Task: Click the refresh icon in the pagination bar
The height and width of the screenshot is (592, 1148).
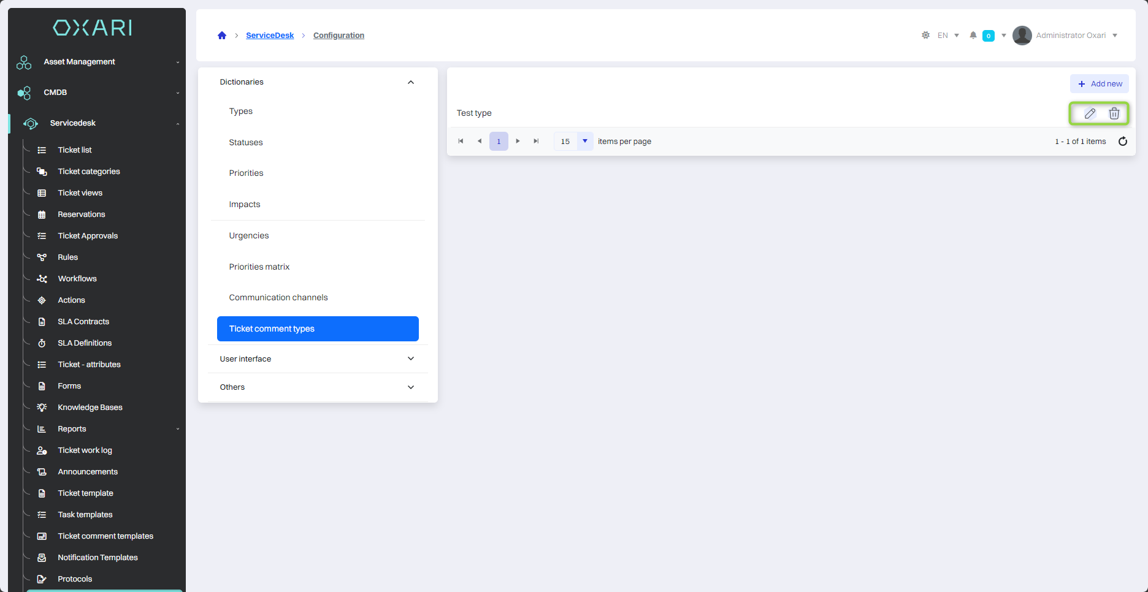Action: pos(1123,142)
